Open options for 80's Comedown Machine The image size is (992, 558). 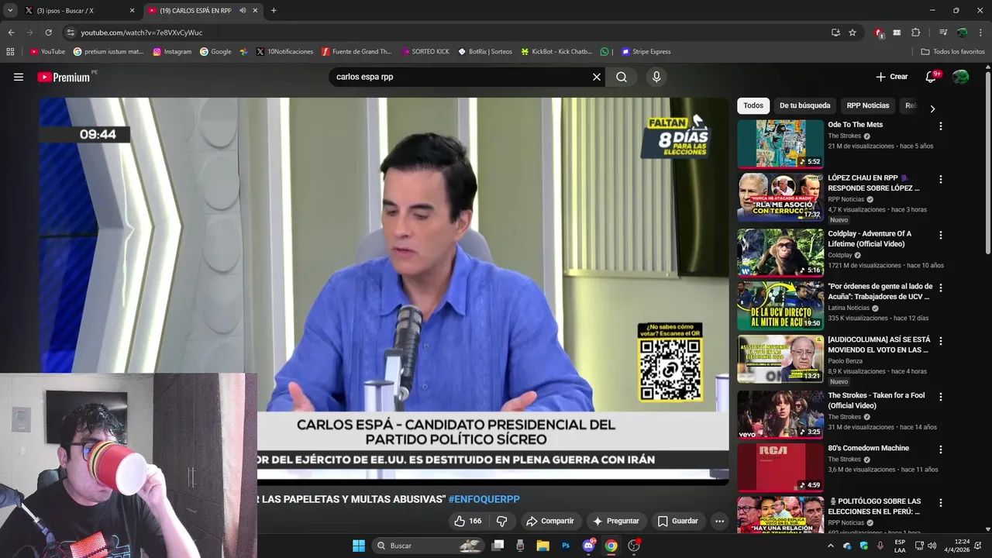point(941,449)
